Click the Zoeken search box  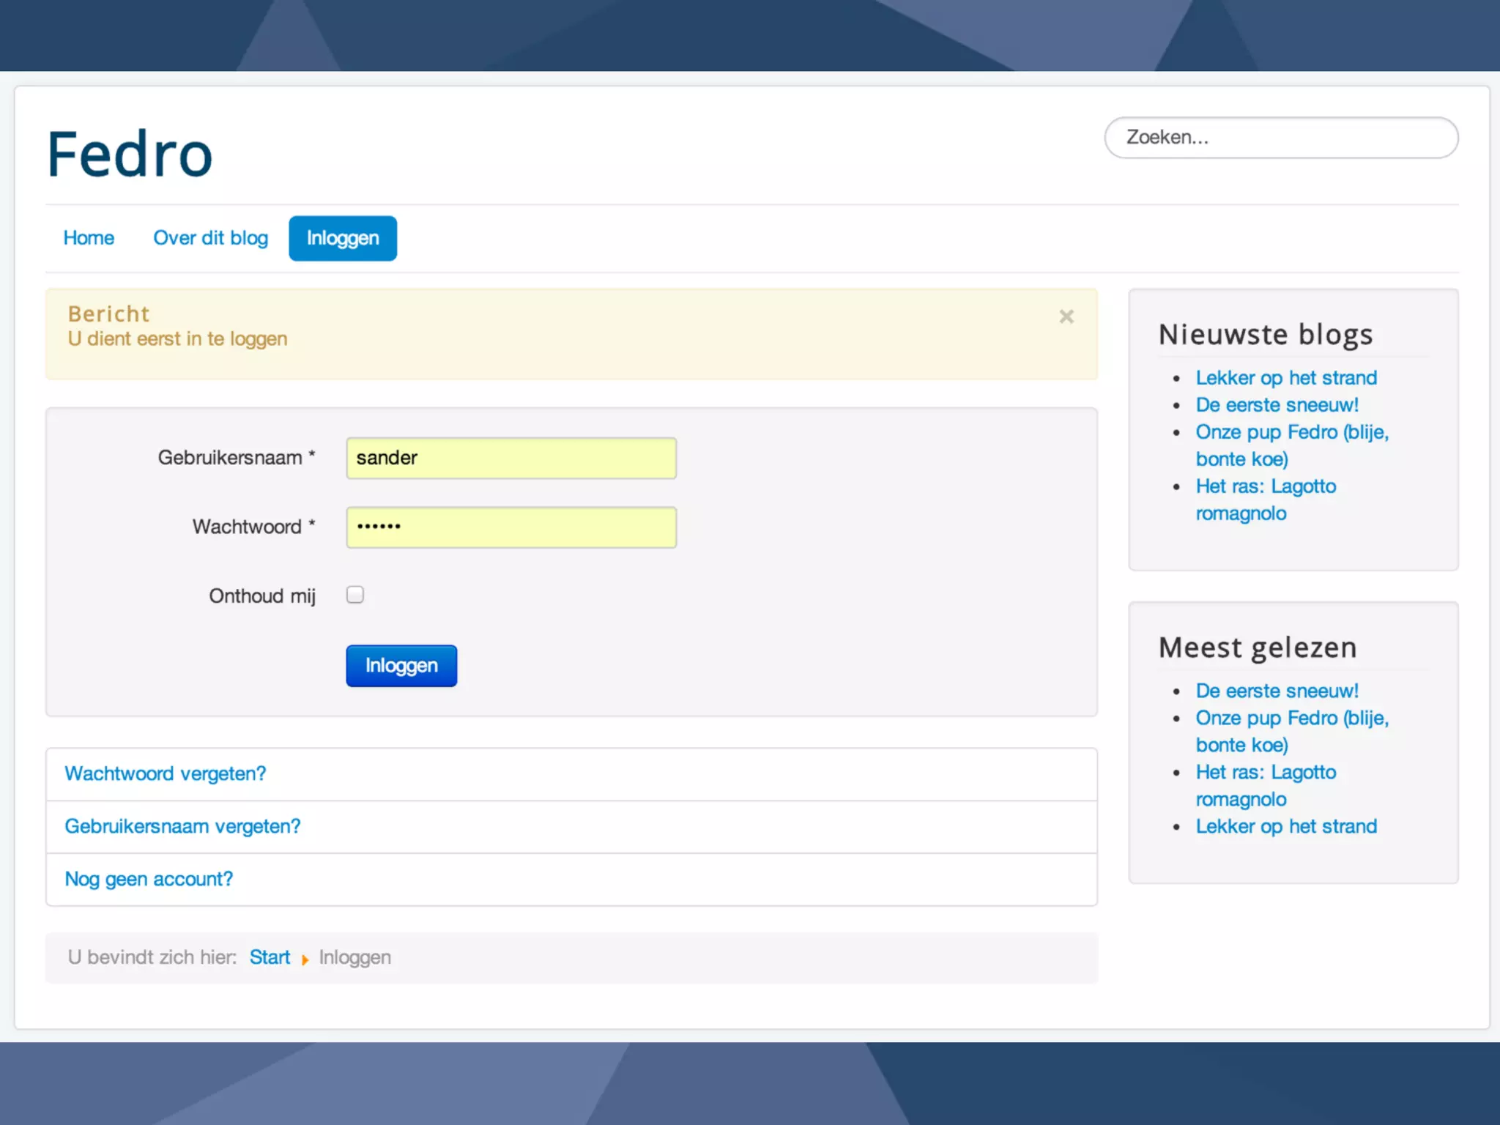click(1280, 138)
